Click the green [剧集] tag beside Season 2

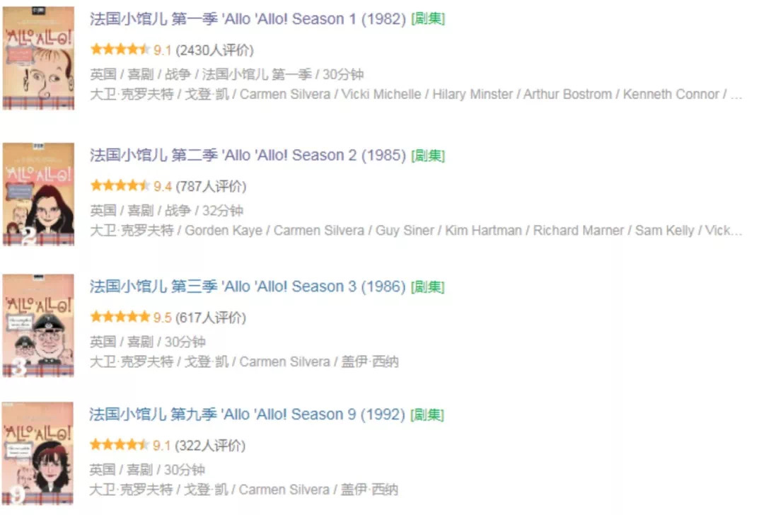(428, 156)
